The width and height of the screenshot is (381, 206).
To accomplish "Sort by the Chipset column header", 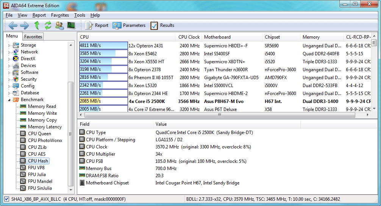I will pos(281,37).
